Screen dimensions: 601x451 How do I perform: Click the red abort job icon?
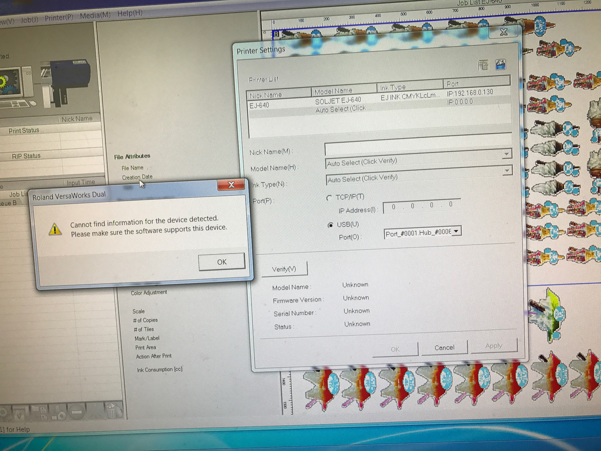pyautogui.click(x=77, y=412)
